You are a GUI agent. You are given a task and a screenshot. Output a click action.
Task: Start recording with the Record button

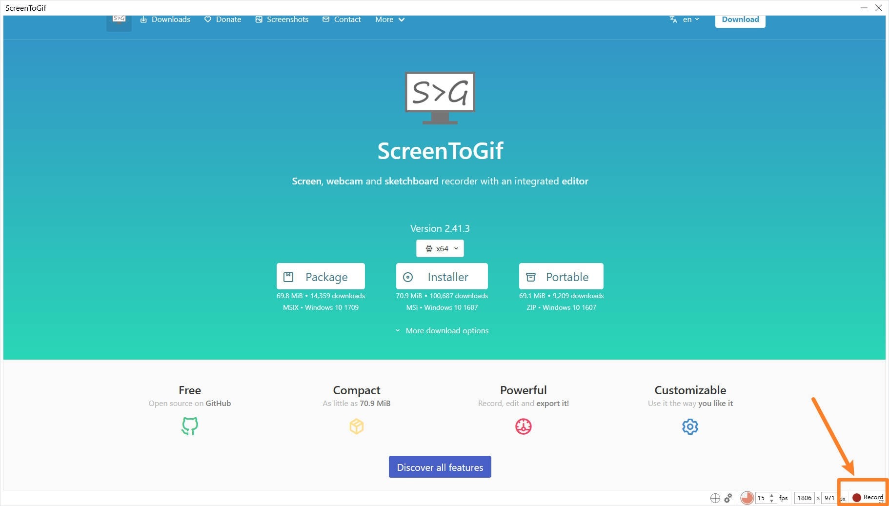coord(868,497)
